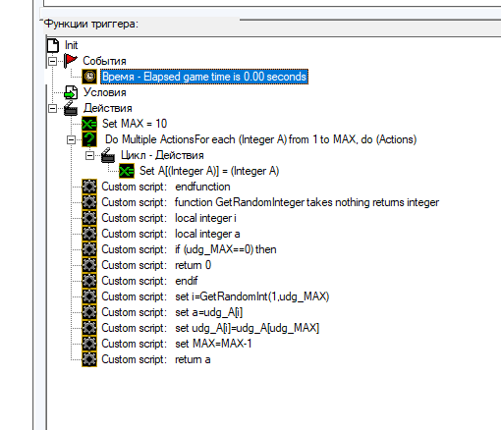The height and width of the screenshot is (430, 501).
Task: Select the События label
Action: [104, 61]
